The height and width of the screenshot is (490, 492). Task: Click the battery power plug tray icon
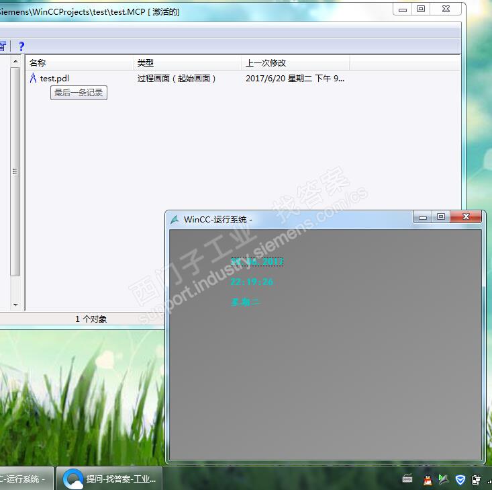click(476, 480)
